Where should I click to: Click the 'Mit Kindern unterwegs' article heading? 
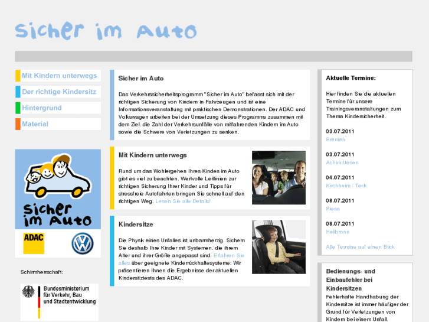(152, 155)
